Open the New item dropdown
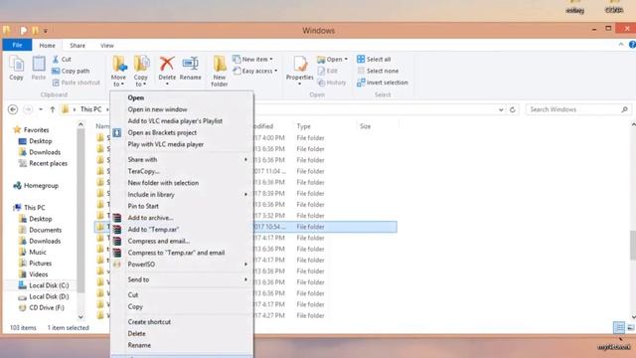Screen dimensions: 636x358 (253, 60)
